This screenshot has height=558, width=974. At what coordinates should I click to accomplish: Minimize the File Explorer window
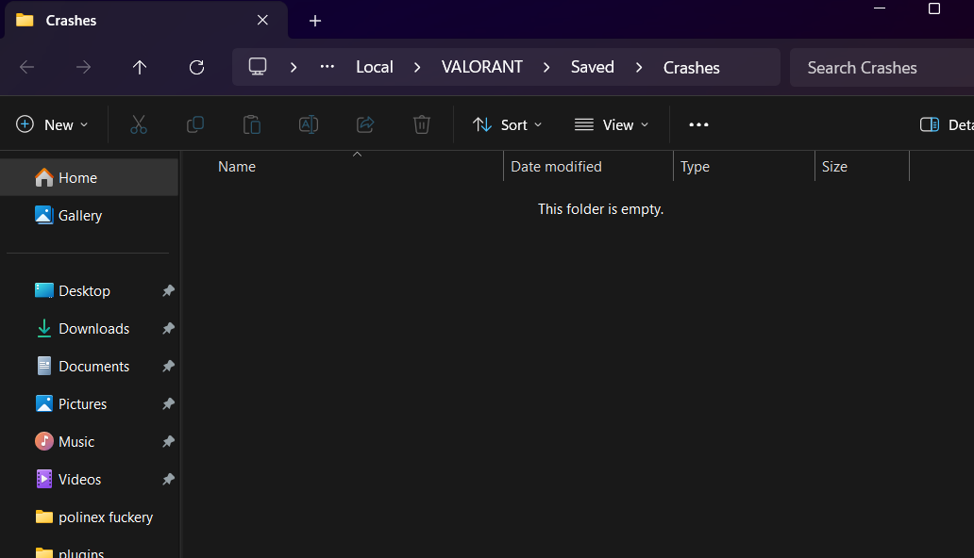(x=880, y=8)
